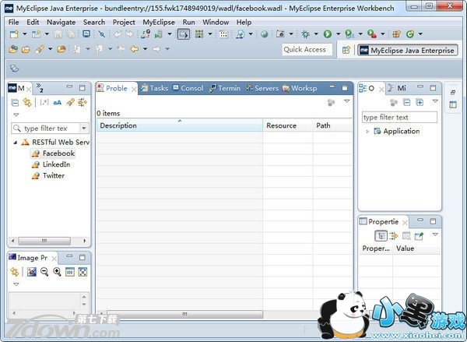Collapse the RESTful Web Services tree node
Screen dimensions: 467x342
coord(16,143)
